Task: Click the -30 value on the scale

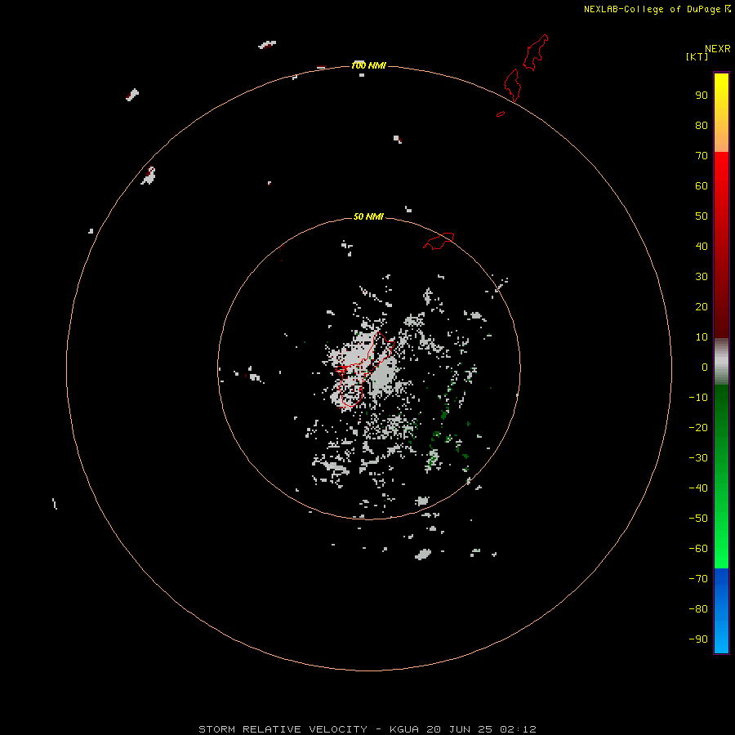Action: pos(698,458)
